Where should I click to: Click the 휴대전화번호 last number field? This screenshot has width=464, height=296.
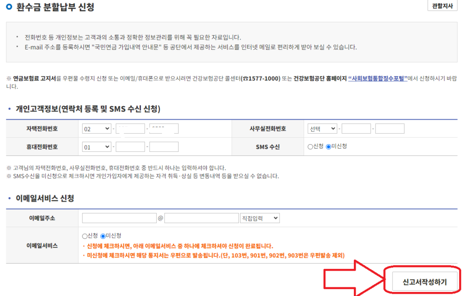tap(164, 147)
